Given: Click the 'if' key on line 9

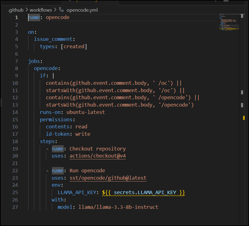Looking at the screenshot, I should click(x=43, y=76).
